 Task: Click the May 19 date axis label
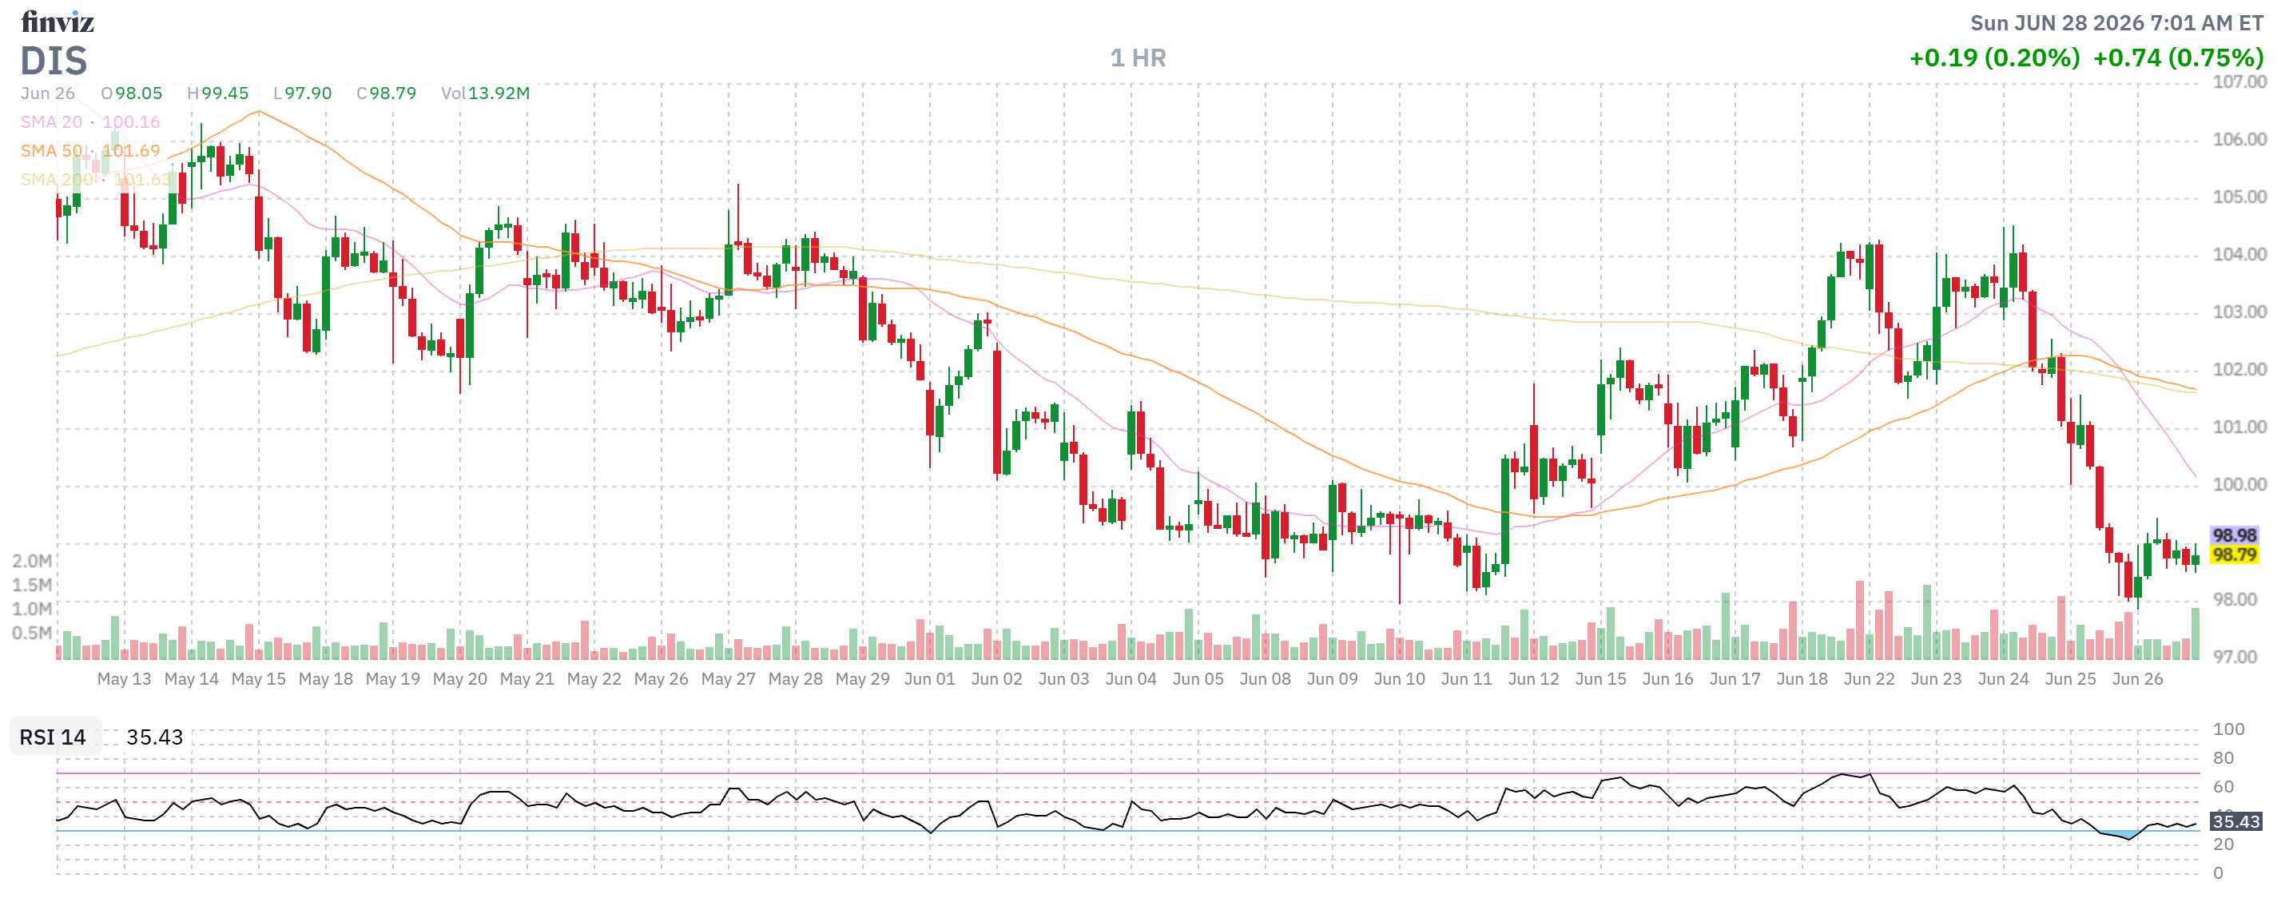tap(393, 680)
